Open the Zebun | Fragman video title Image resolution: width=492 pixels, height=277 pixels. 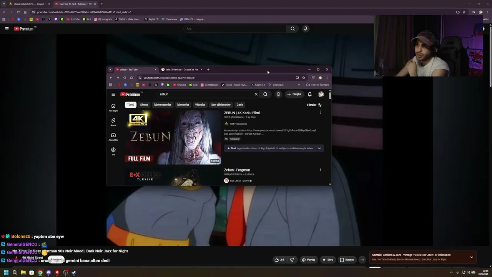pyautogui.click(x=237, y=170)
